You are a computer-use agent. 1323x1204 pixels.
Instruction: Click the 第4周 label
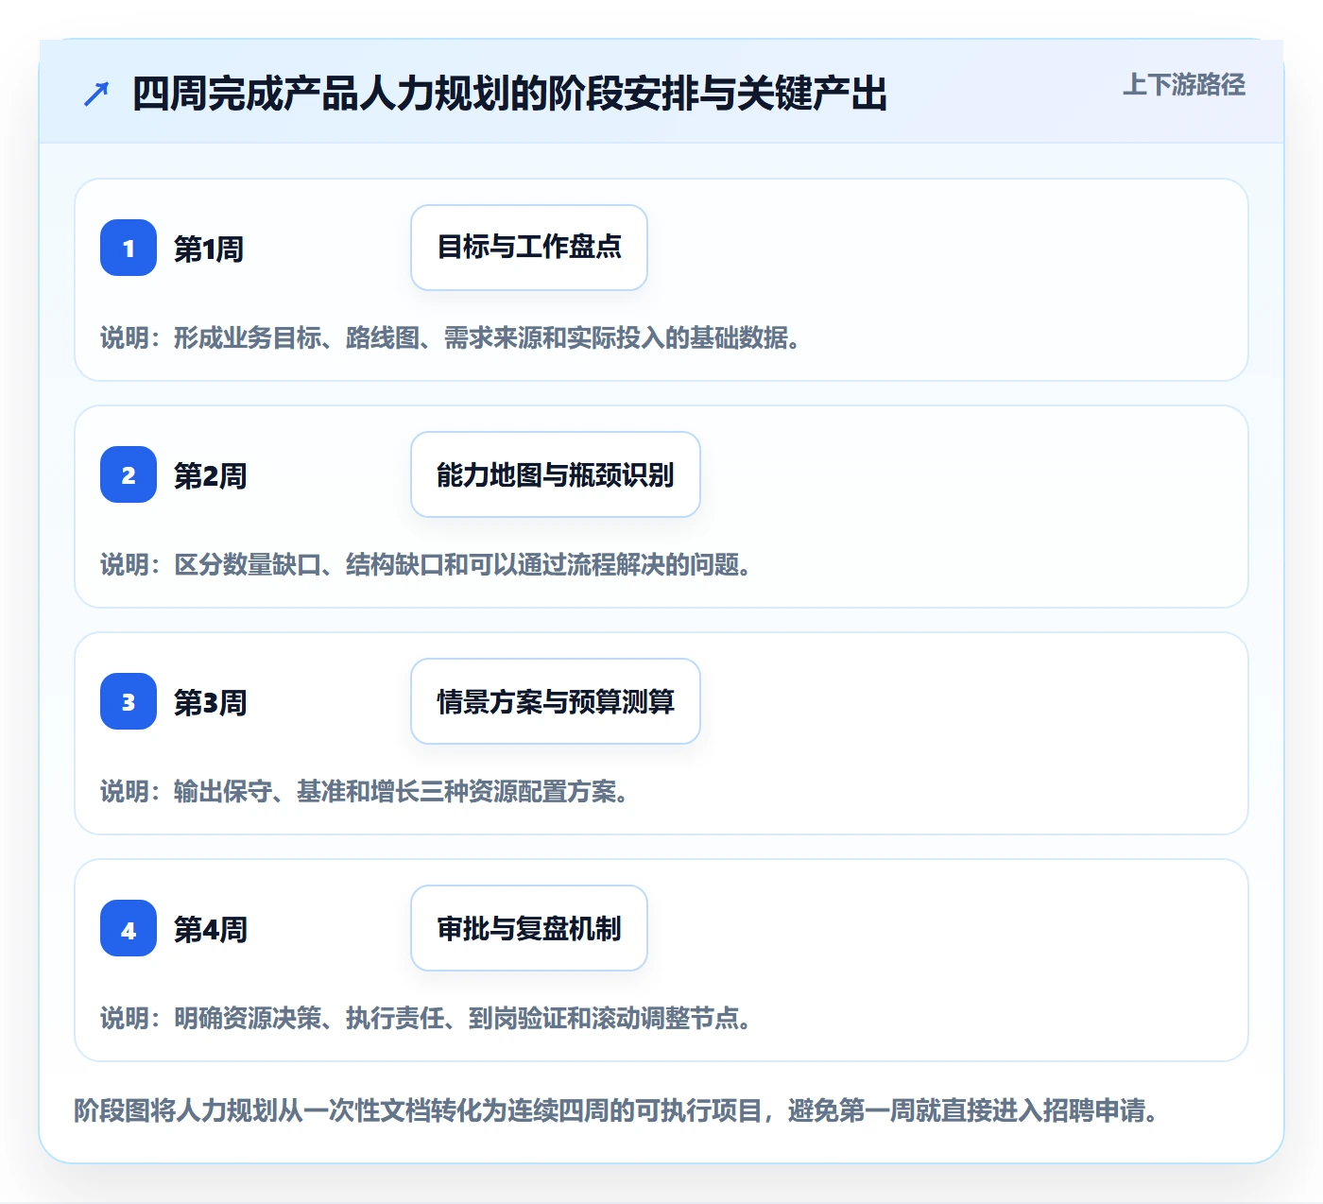point(211,929)
